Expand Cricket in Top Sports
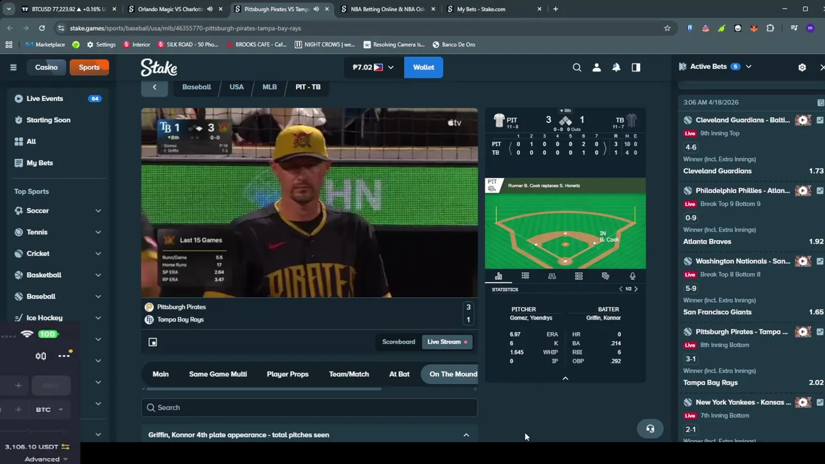The width and height of the screenshot is (825, 464). (98, 253)
